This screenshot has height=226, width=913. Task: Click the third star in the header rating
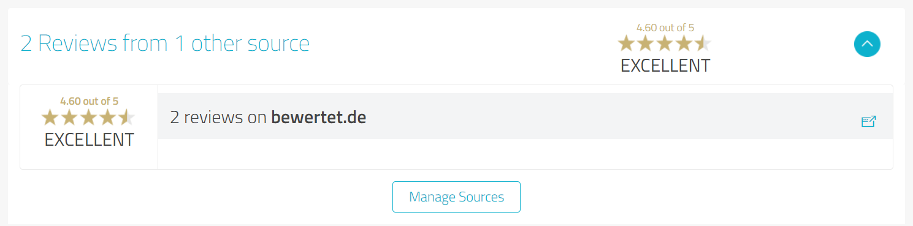coord(664,43)
